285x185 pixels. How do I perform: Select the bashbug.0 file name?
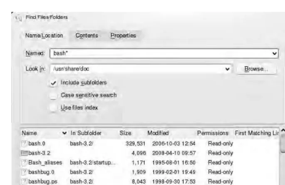[x=41, y=172]
